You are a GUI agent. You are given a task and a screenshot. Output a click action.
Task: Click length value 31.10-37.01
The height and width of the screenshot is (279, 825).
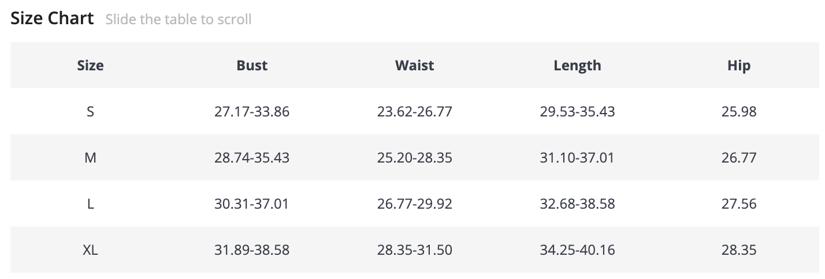tap(577, 158)
